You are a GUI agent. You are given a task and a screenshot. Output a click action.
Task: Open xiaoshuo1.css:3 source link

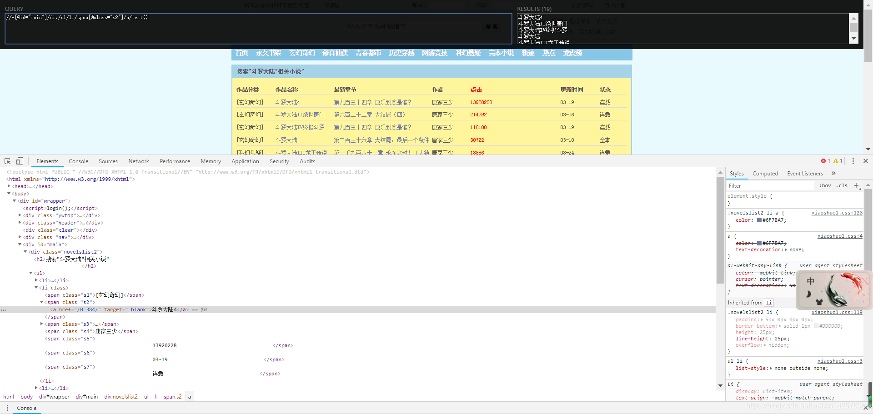(x=840, y=361)
